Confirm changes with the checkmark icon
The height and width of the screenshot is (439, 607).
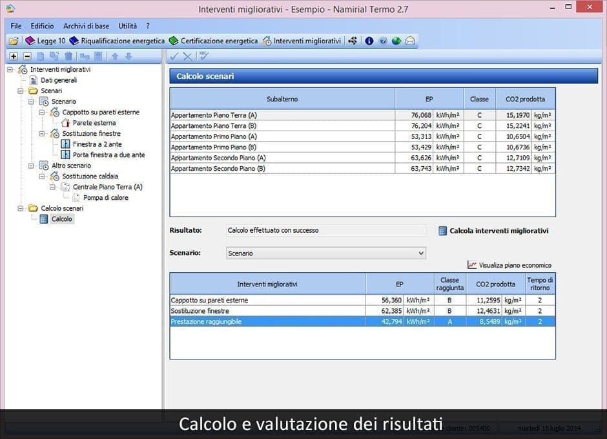174,56
